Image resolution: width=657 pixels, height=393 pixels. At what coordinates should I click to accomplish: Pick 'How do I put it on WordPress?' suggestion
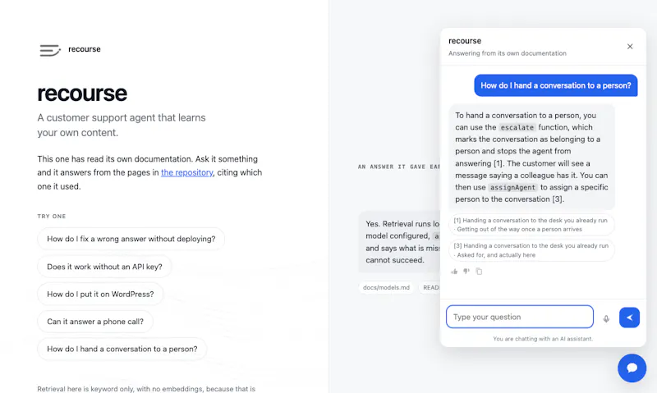click(100, 295)
